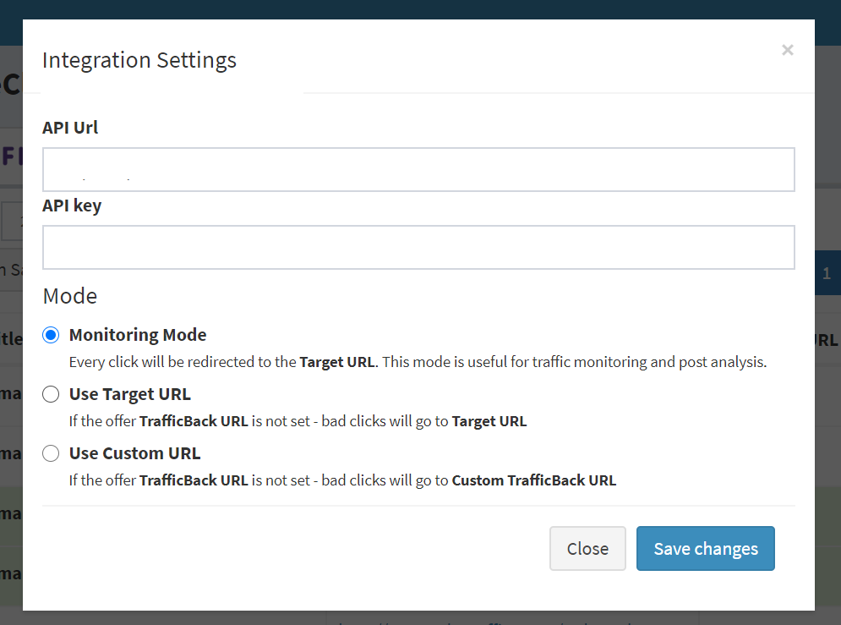The height and width of the screenshot is (625, 841).
Task: Select the Monitoring Mode radio button
Action: pos(52,335)
